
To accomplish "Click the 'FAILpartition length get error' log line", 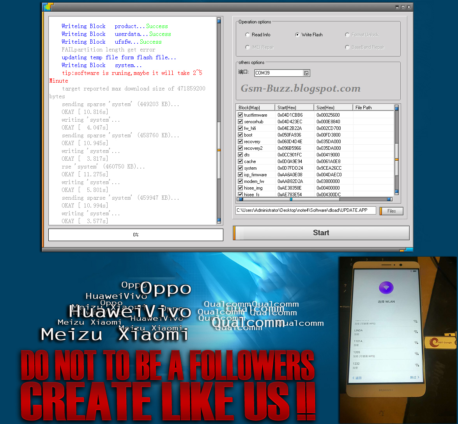I will 108,50.
